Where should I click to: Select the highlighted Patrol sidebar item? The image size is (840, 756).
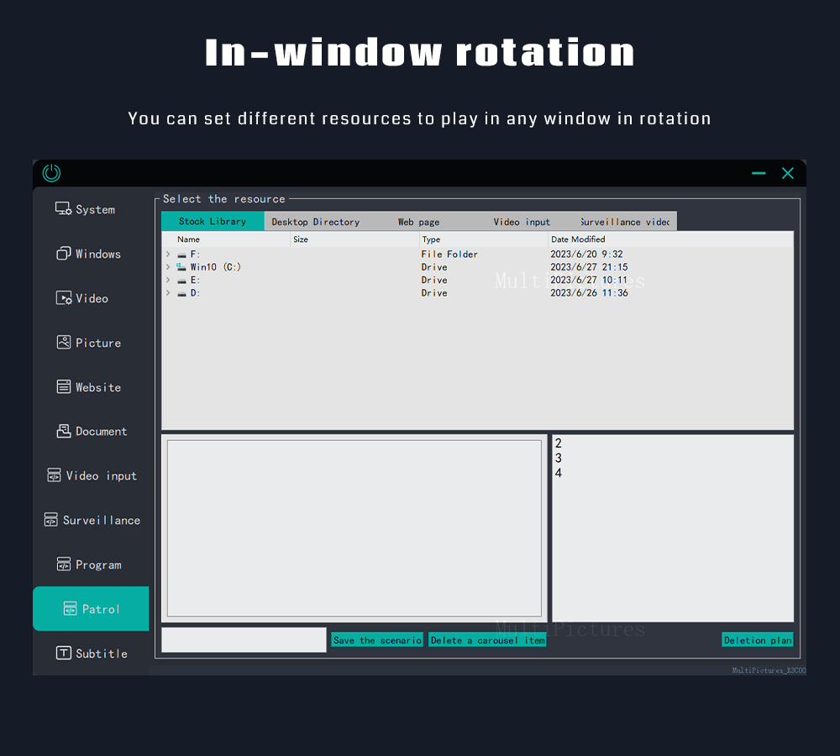pos(91,608)
